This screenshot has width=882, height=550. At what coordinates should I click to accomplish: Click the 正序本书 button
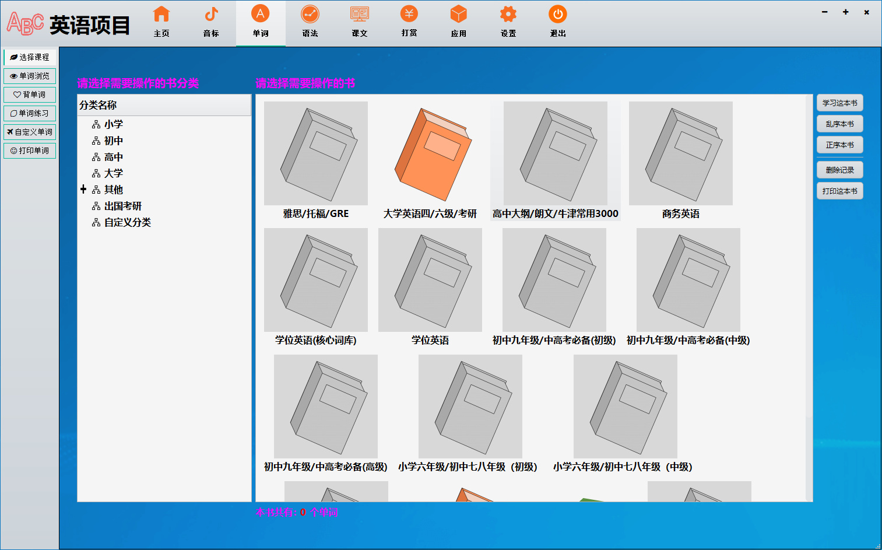coord(840,145)
